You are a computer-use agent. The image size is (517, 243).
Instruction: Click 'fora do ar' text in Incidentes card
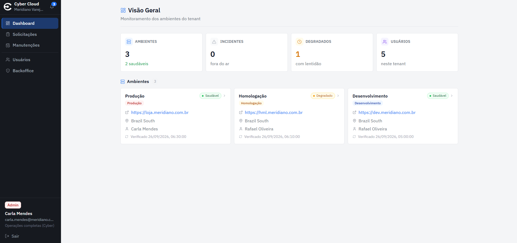click(x=220, y=64)
